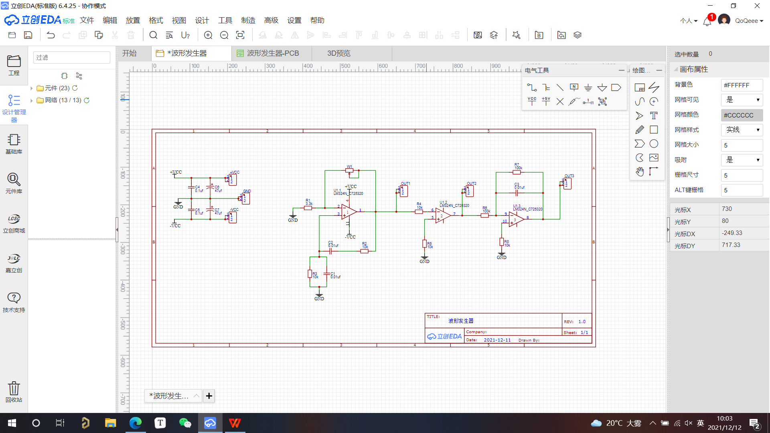
Task: Place a VCC power flag
Action: tap(532, 101)
